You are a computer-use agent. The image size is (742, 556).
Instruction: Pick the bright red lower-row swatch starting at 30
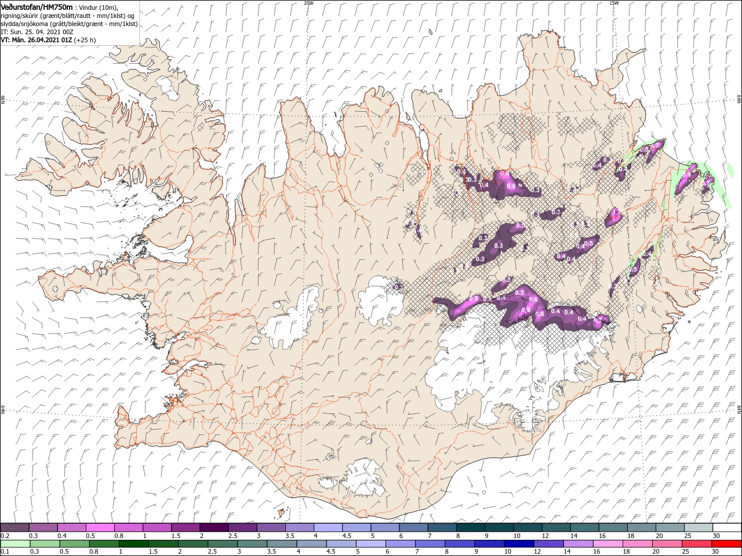pos(726,544)
